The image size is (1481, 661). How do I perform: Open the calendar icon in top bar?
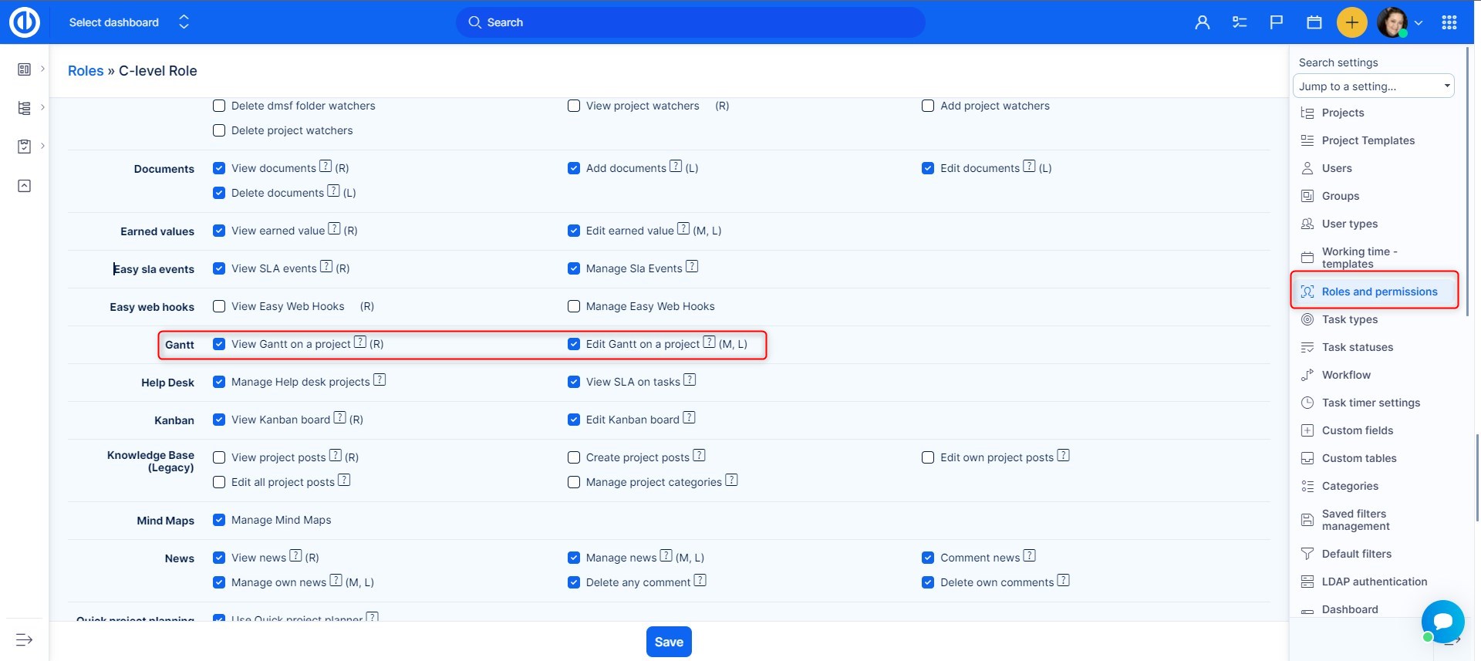click(1314, 22)
